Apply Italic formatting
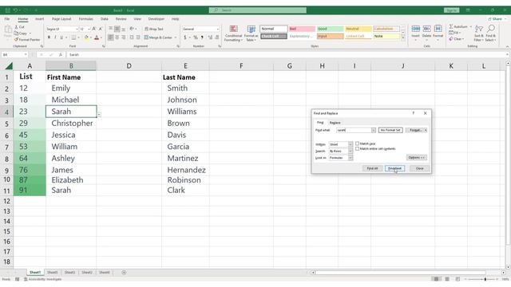Image resolution: width=511 pixels, height=287 pixels. point(55,37)
